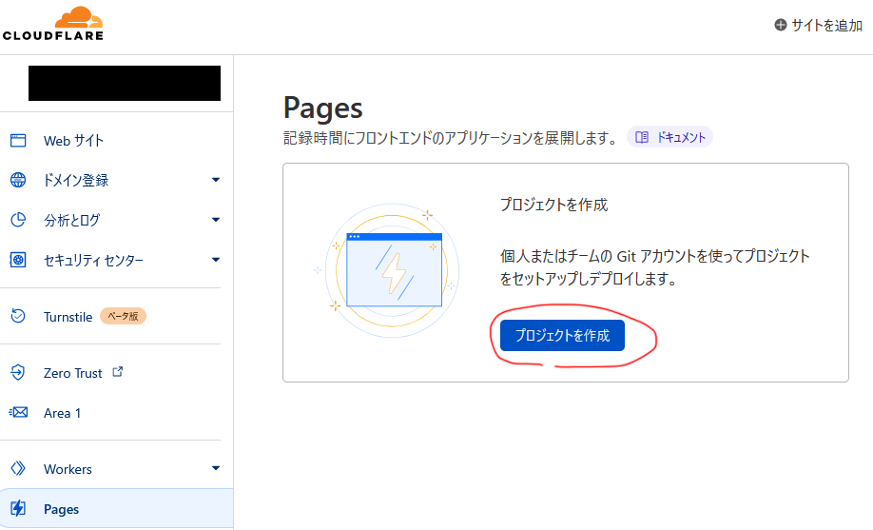Select セキュリティ センター in the sidebar
This screenshot has height=530, width=873.
click(93, 261)
